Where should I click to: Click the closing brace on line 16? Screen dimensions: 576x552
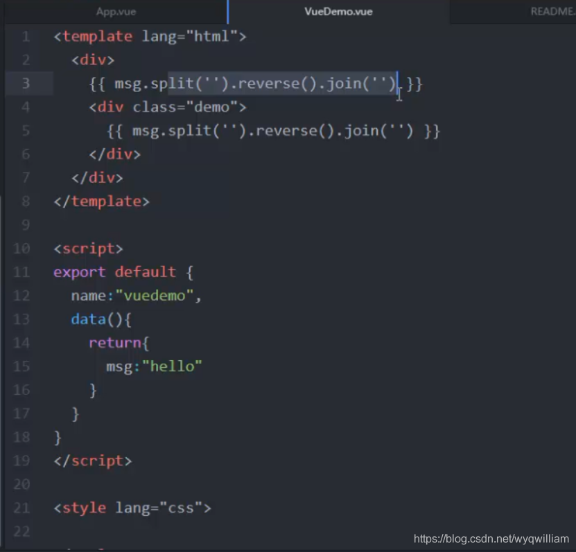(x=94, y=391)
